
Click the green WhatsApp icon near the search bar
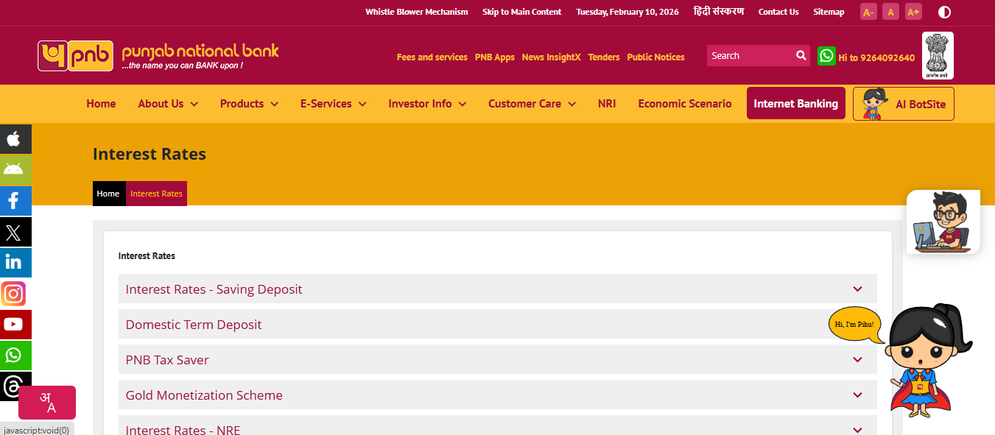826,55
